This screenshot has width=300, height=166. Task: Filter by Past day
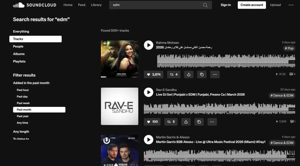click(x=22, y=97)
